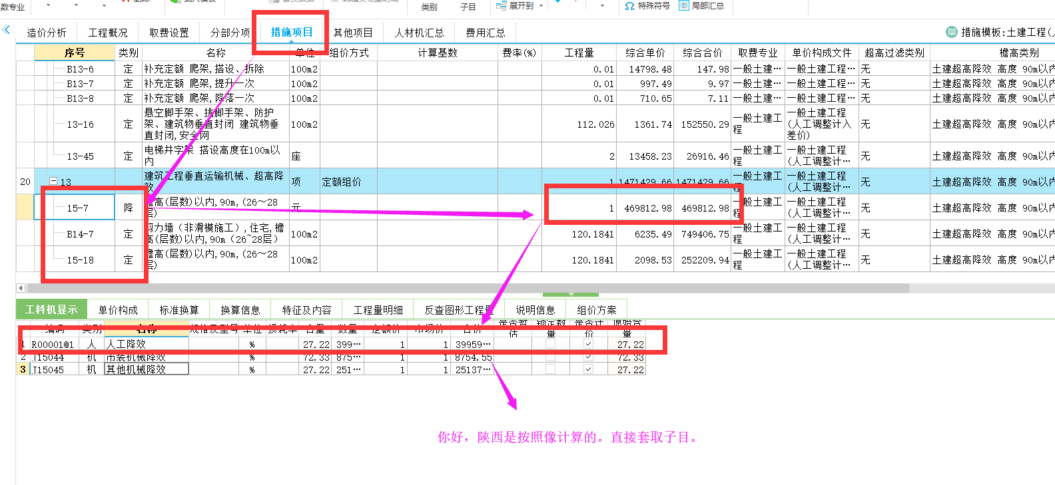Select row 15-7 in the tree
This screenshot has width=1055, height=485.
(x=77, y=208)
